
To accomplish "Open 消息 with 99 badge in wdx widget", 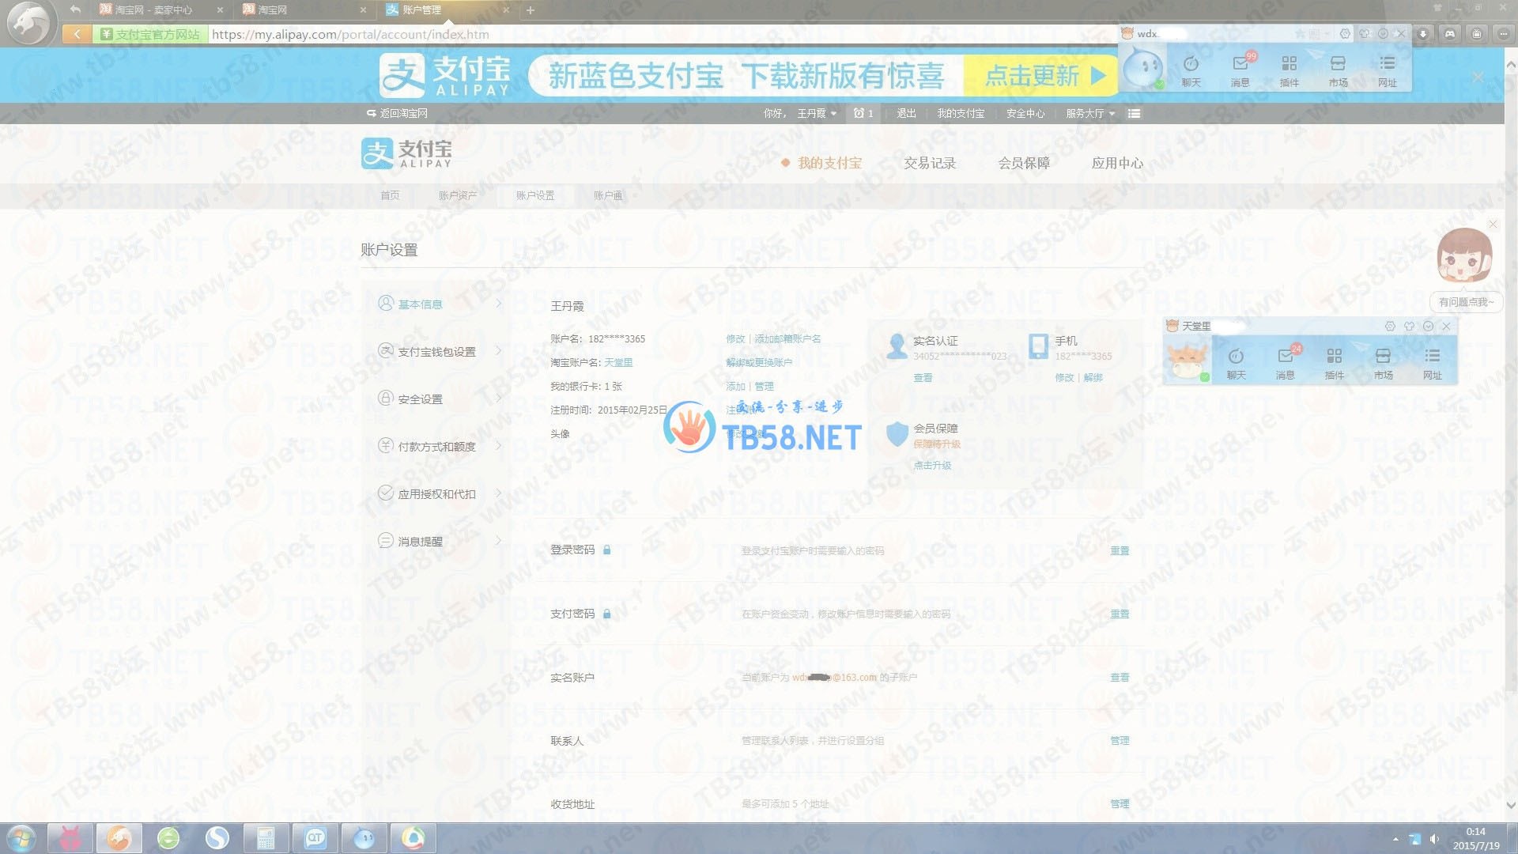I will [x=1240, y=70].
